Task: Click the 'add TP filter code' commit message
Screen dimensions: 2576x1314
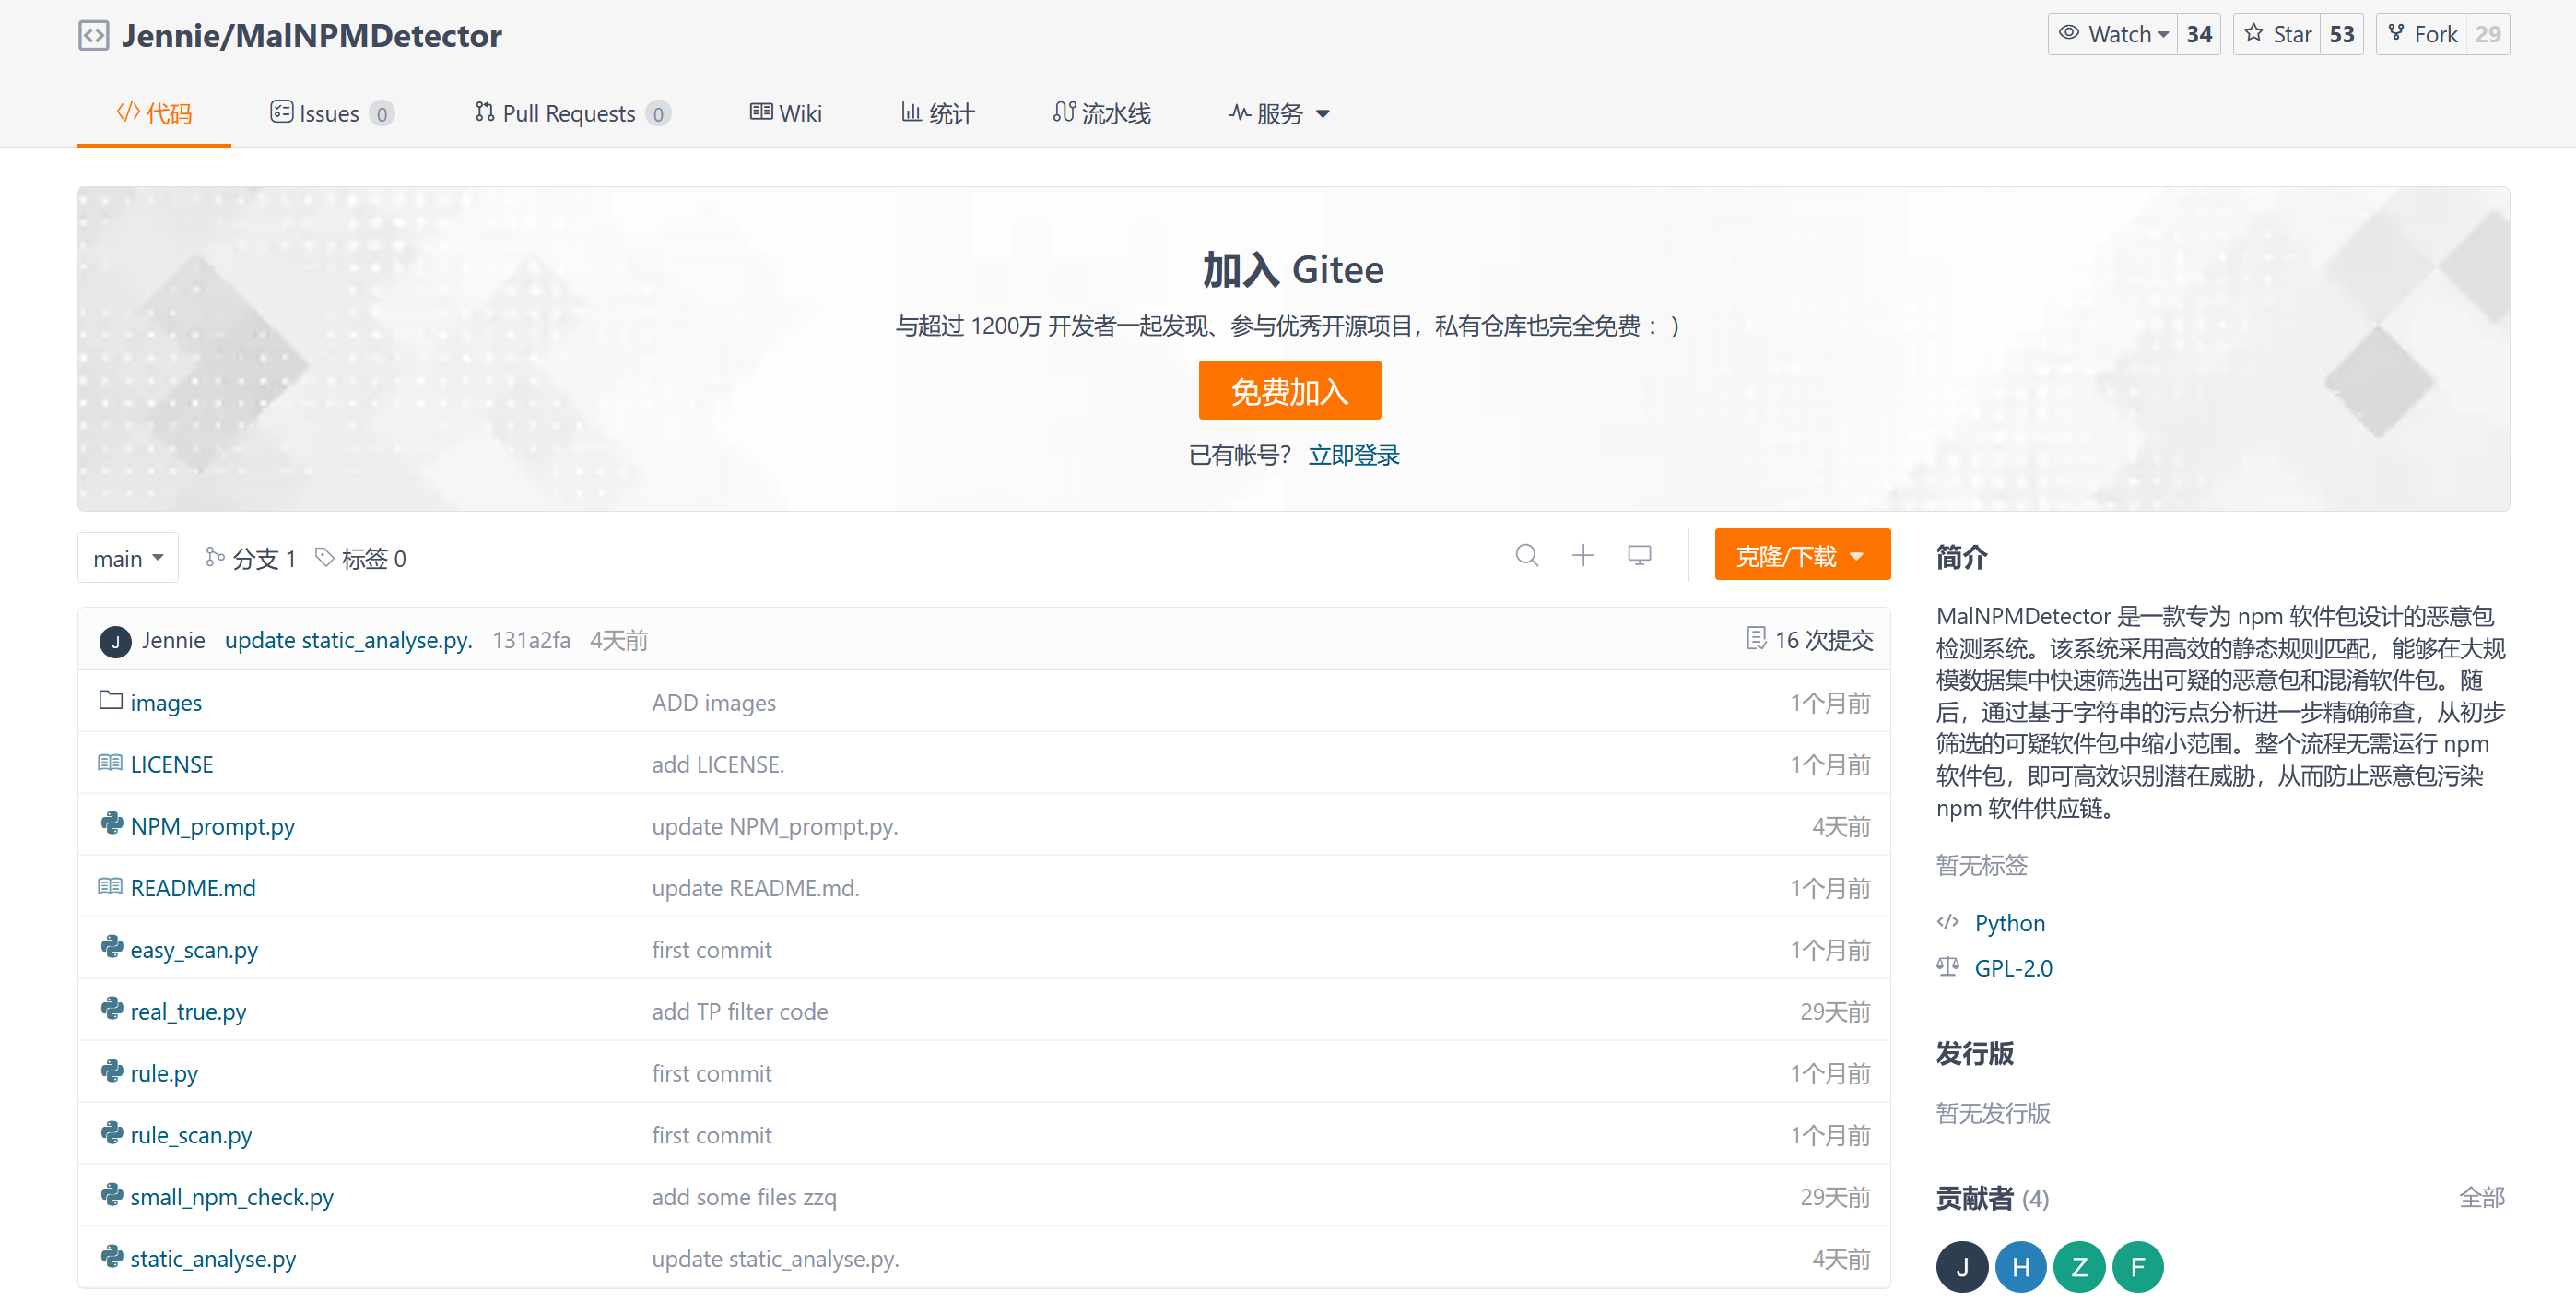Action: [x=740, y=1012]
